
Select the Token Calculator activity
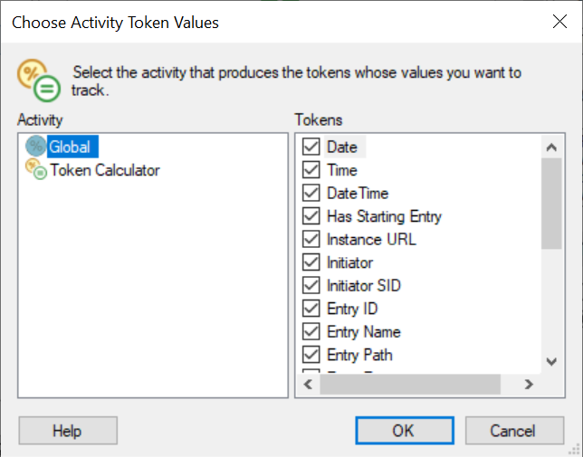104,170
